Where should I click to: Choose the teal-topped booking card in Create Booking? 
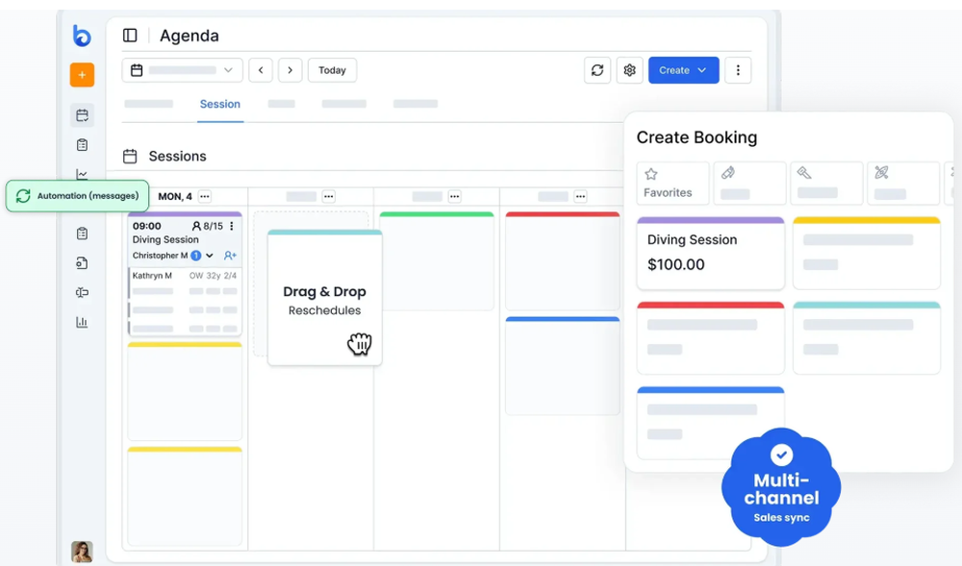[x=867, y=337]
